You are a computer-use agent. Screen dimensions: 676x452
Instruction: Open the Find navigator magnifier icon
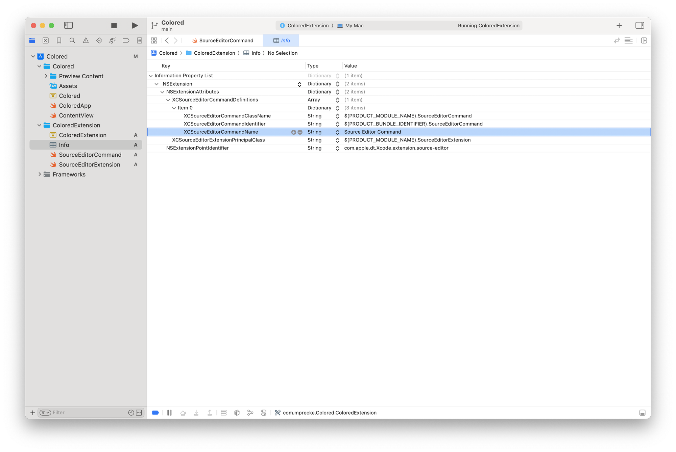[72, 41]
